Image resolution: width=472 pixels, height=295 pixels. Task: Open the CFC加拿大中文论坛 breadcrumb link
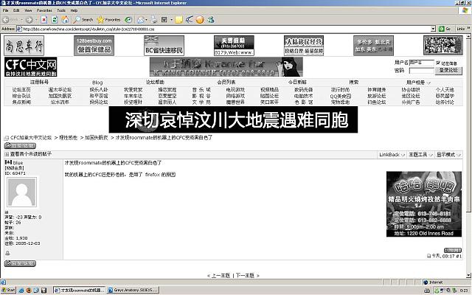pyautogui.click(x=31, y=138)
